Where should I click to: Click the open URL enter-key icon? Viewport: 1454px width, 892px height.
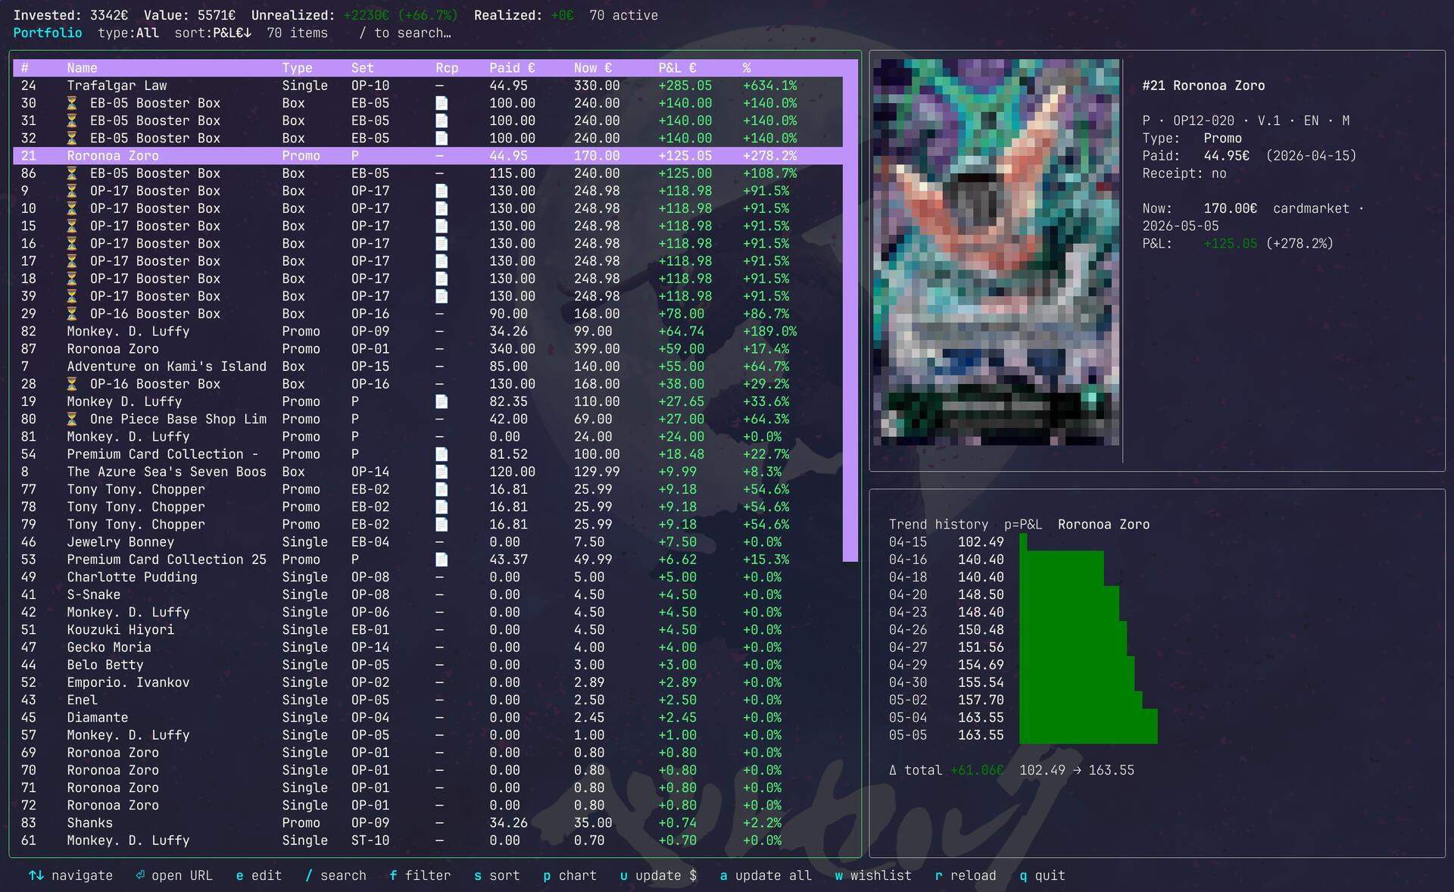[x=140, y=875]
